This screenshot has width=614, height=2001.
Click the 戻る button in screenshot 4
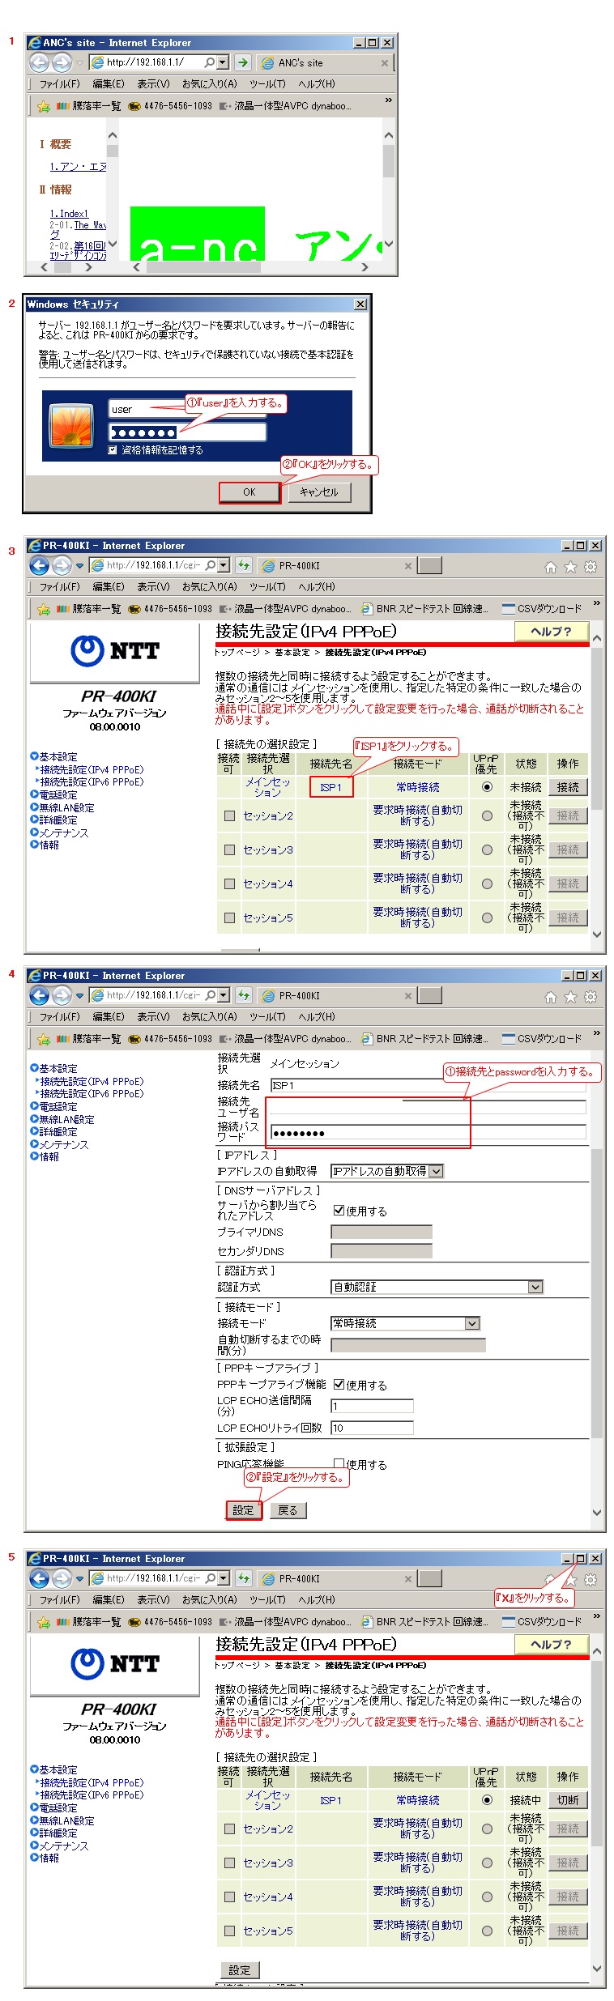tap(288, 1510)
